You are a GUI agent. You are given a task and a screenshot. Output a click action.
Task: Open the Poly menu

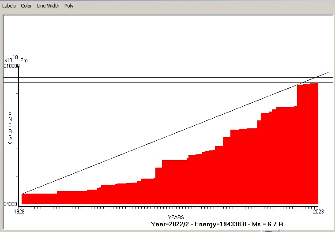69,6
